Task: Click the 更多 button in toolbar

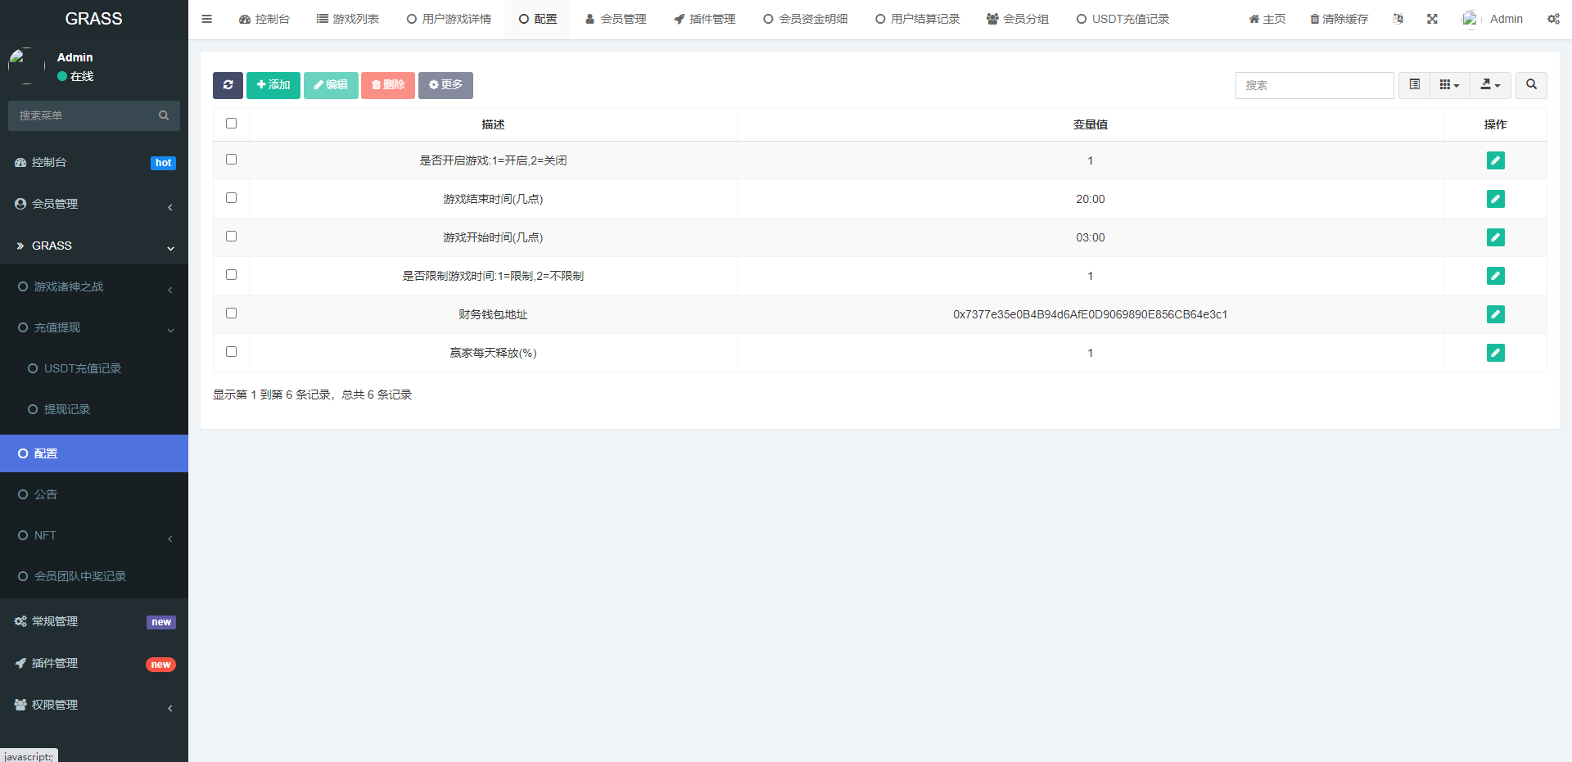Action: pyautogui.click(x=445, y=85)
